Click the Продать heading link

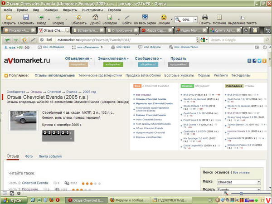(x=178, y=58)
